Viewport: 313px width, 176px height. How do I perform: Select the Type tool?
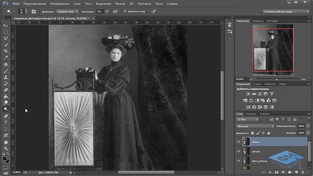pyautogui.click(x=6, y=123)
